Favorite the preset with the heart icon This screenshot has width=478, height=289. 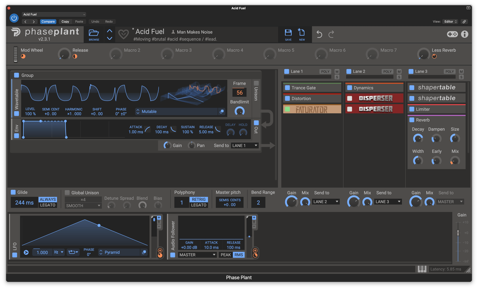[x=123, y=34]
